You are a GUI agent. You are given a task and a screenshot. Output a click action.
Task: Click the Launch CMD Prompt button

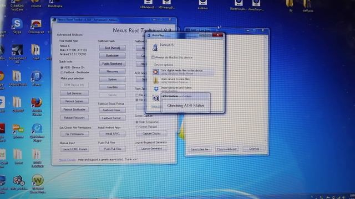pyautogui.click(x=74, y=149)
